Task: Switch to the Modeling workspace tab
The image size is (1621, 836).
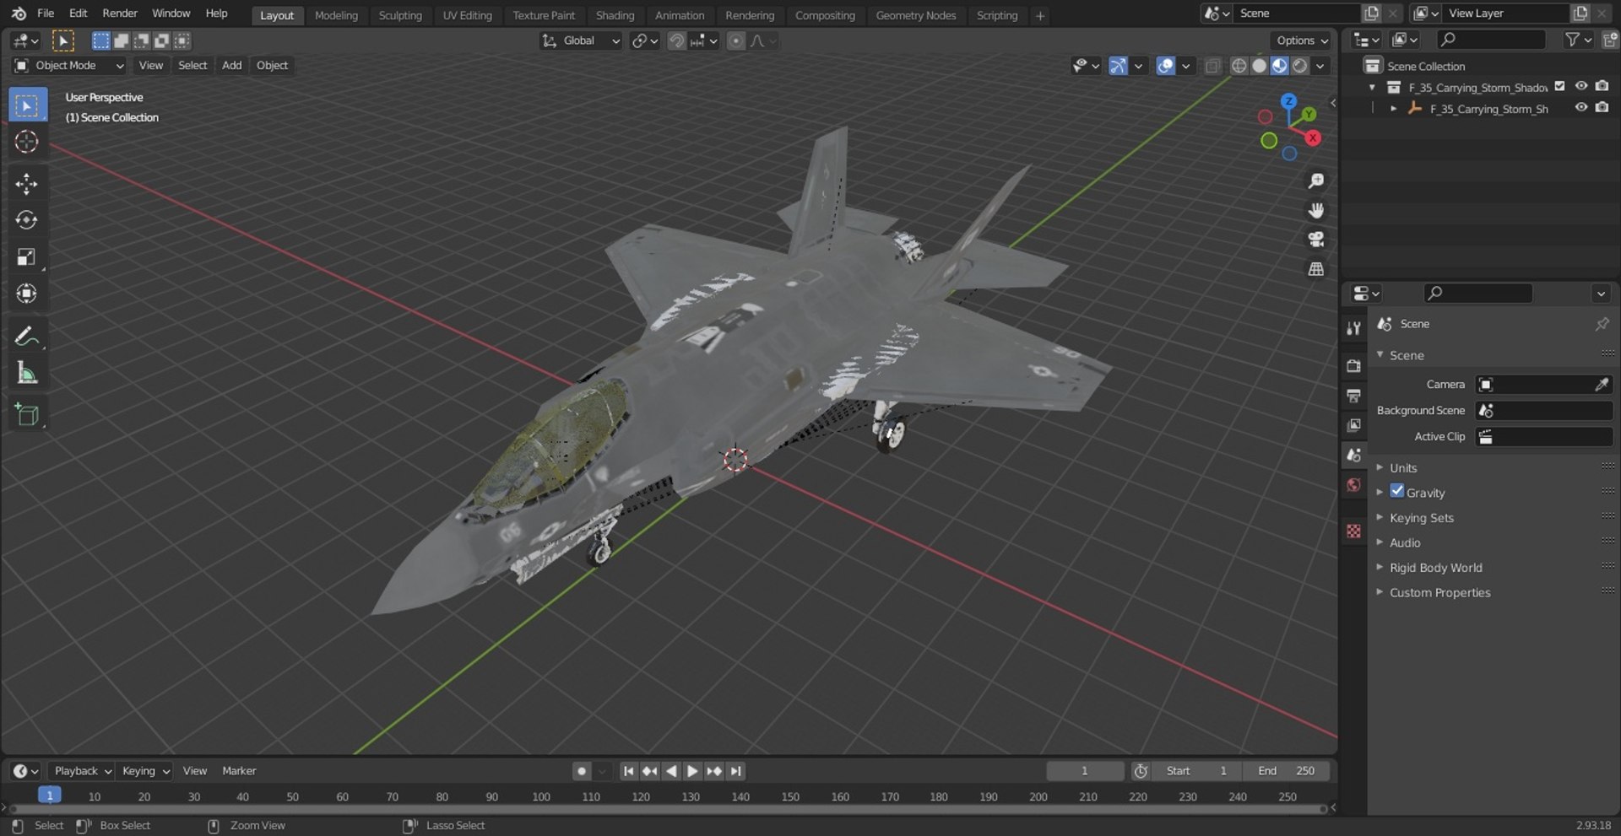Action: pyautogui.click(x=336, y=15)
